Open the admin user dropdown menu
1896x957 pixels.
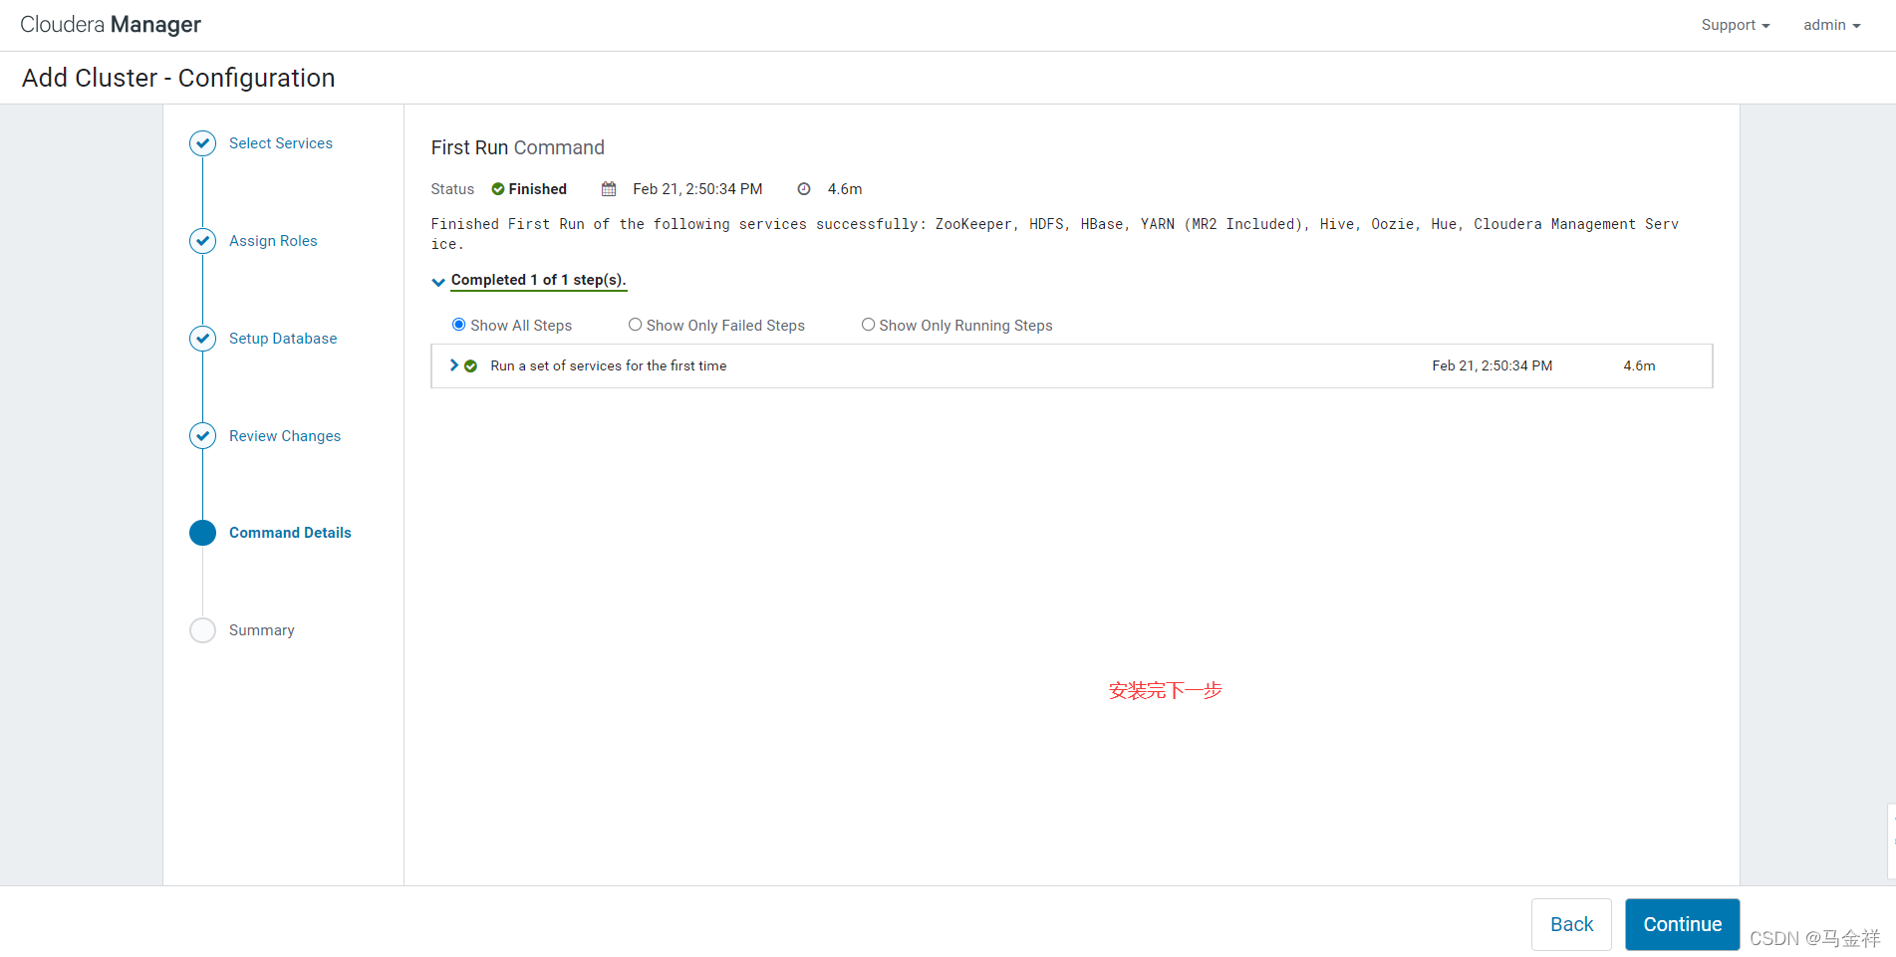coord(1831,25)
